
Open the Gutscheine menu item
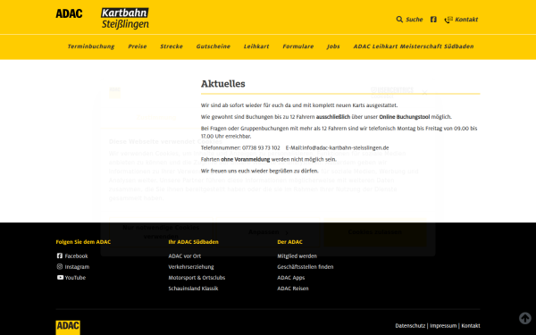coord(214,46)
